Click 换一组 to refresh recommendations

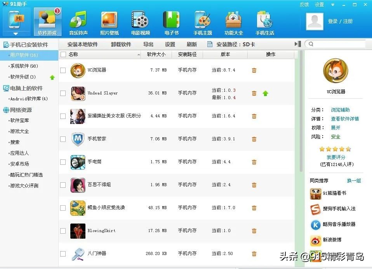pyautogui.click(x=354, y=181)
